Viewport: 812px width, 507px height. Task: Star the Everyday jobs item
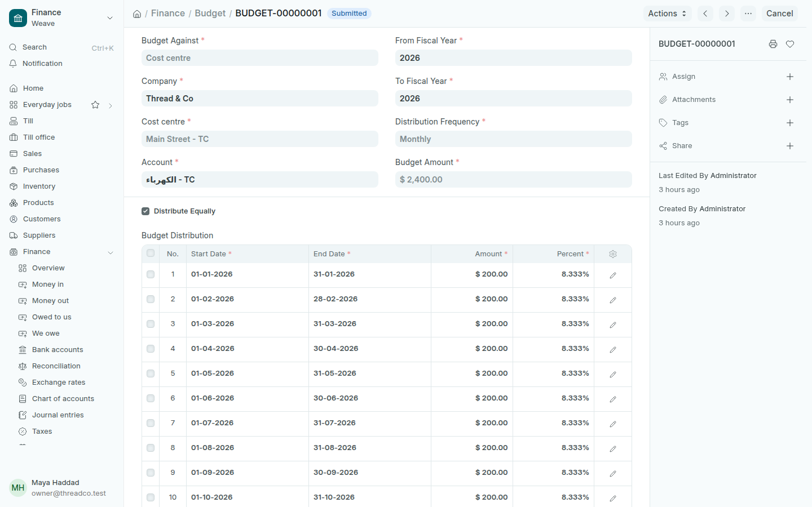pyautogui.click(x=95, y=105)
